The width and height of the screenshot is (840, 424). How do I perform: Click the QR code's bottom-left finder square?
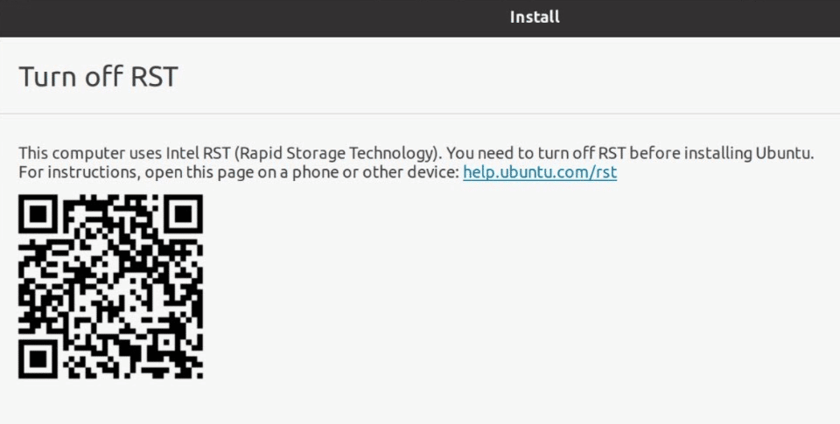pyautogui.click(x=38, y=358)
